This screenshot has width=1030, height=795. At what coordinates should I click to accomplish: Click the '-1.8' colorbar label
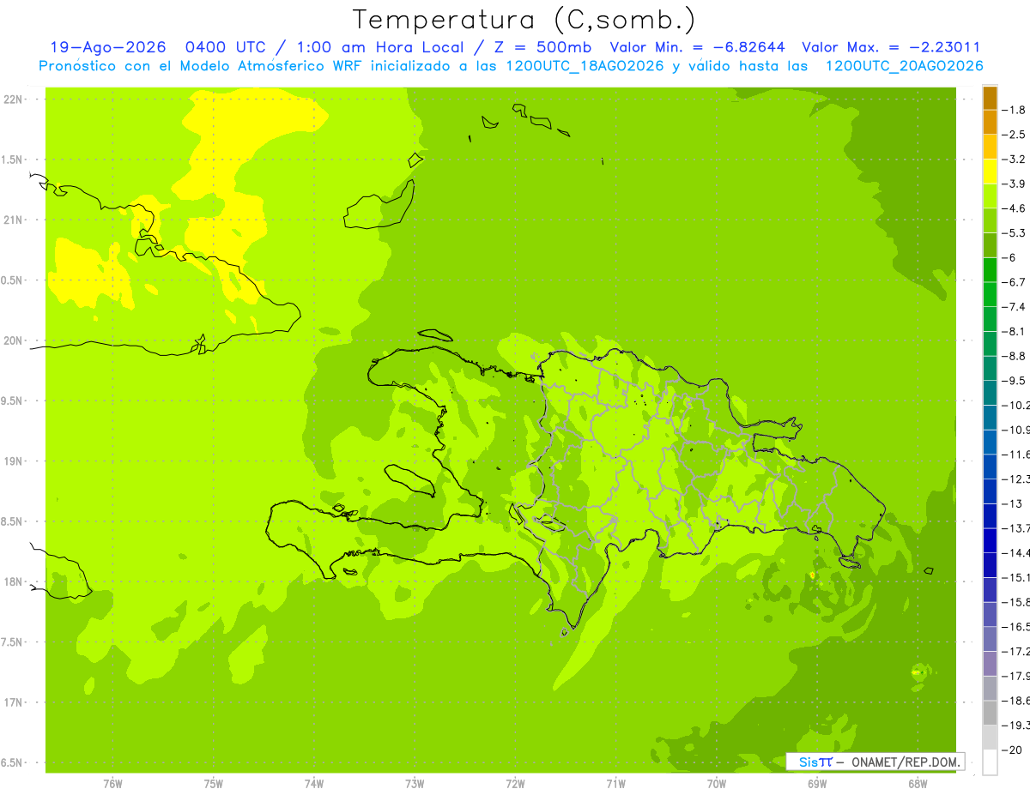pyautogui.click(x=1014, y=110)
